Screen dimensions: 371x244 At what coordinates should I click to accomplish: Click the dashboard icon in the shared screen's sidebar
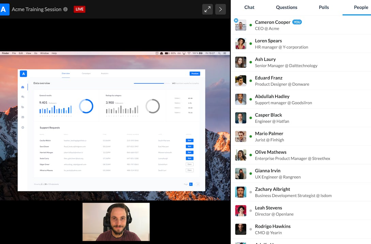[23, 87]
